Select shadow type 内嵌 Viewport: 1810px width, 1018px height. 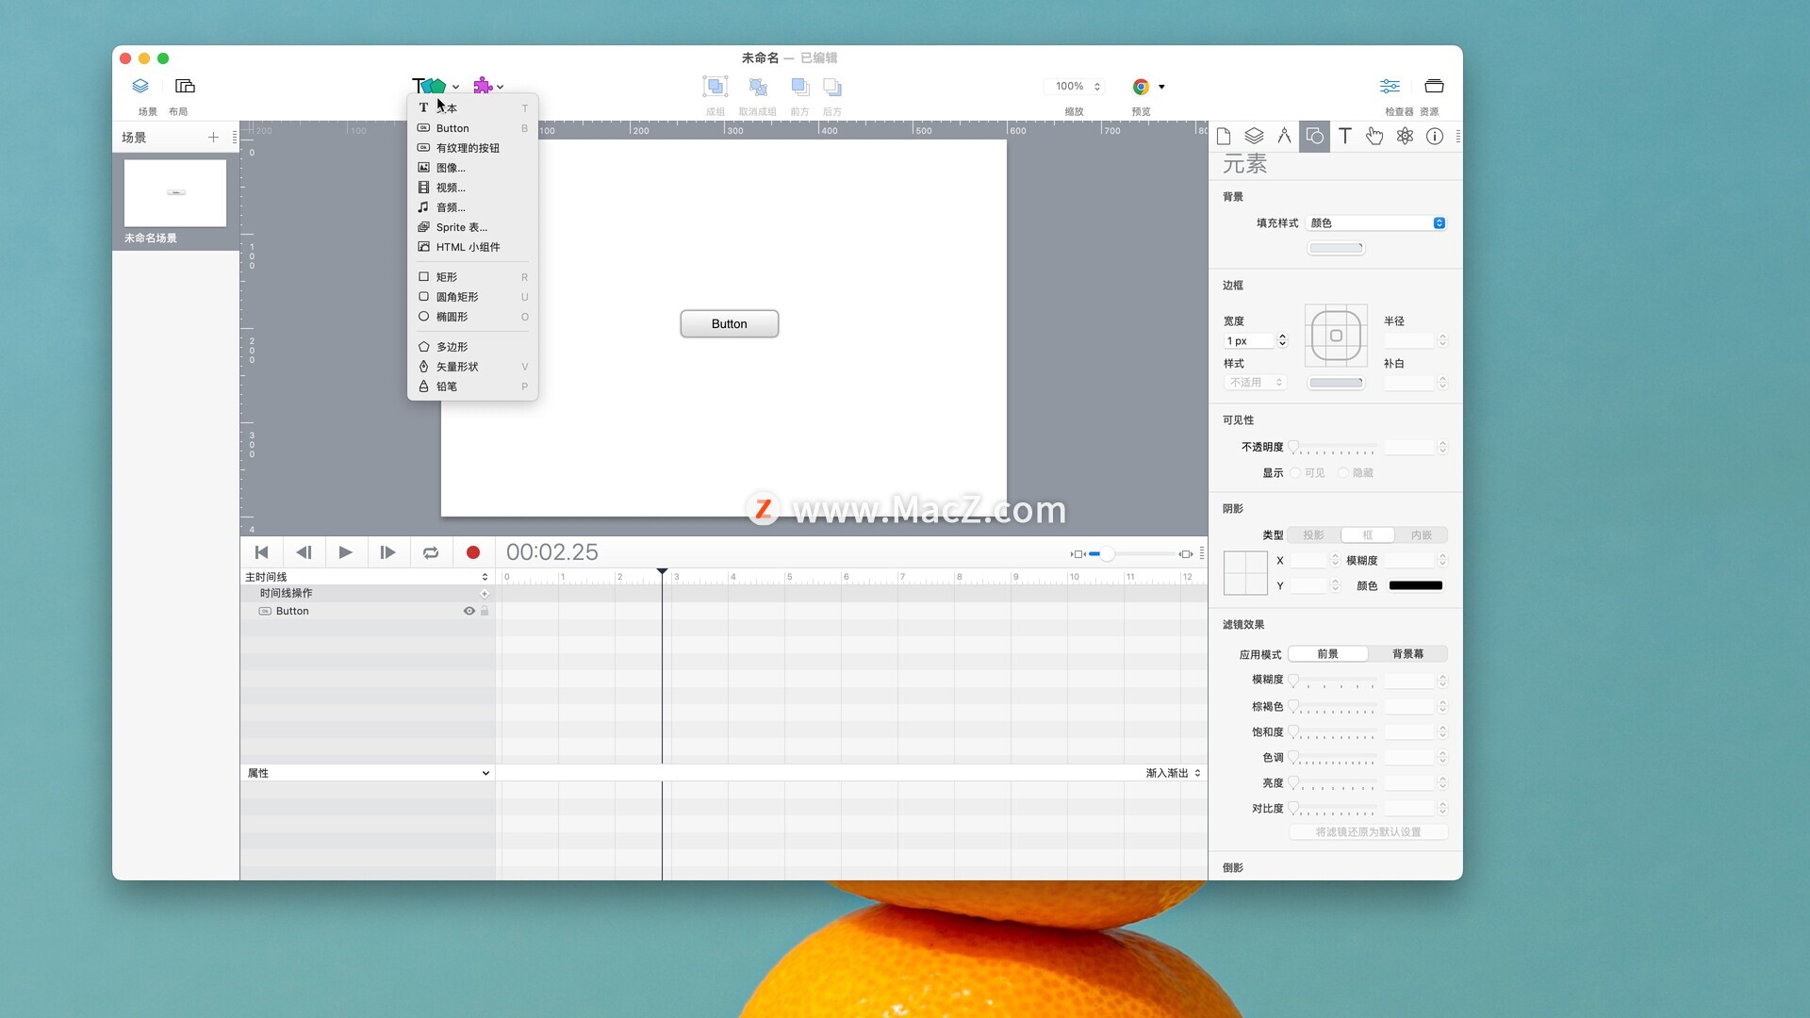coord(1422,535)
